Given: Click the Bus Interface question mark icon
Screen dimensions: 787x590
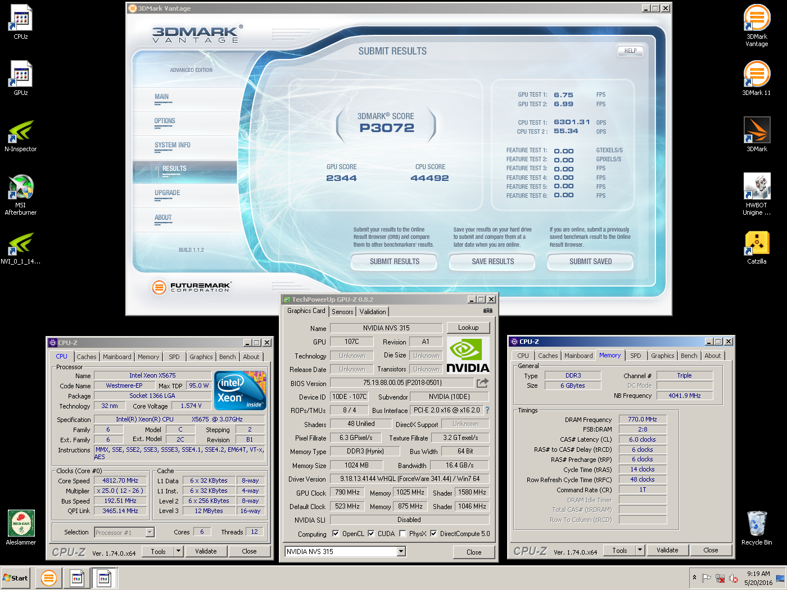Looking at the screenshot, I should coord(487,410).
